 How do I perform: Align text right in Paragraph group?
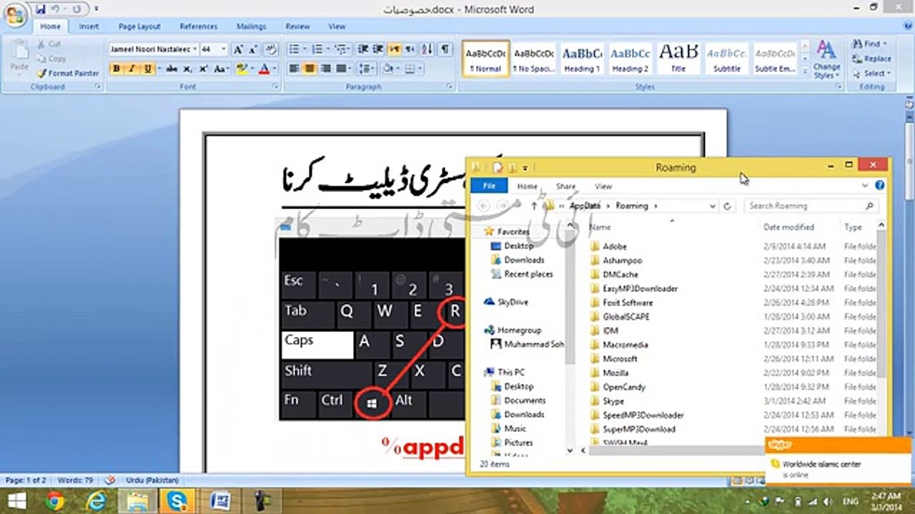click(326, 69)
